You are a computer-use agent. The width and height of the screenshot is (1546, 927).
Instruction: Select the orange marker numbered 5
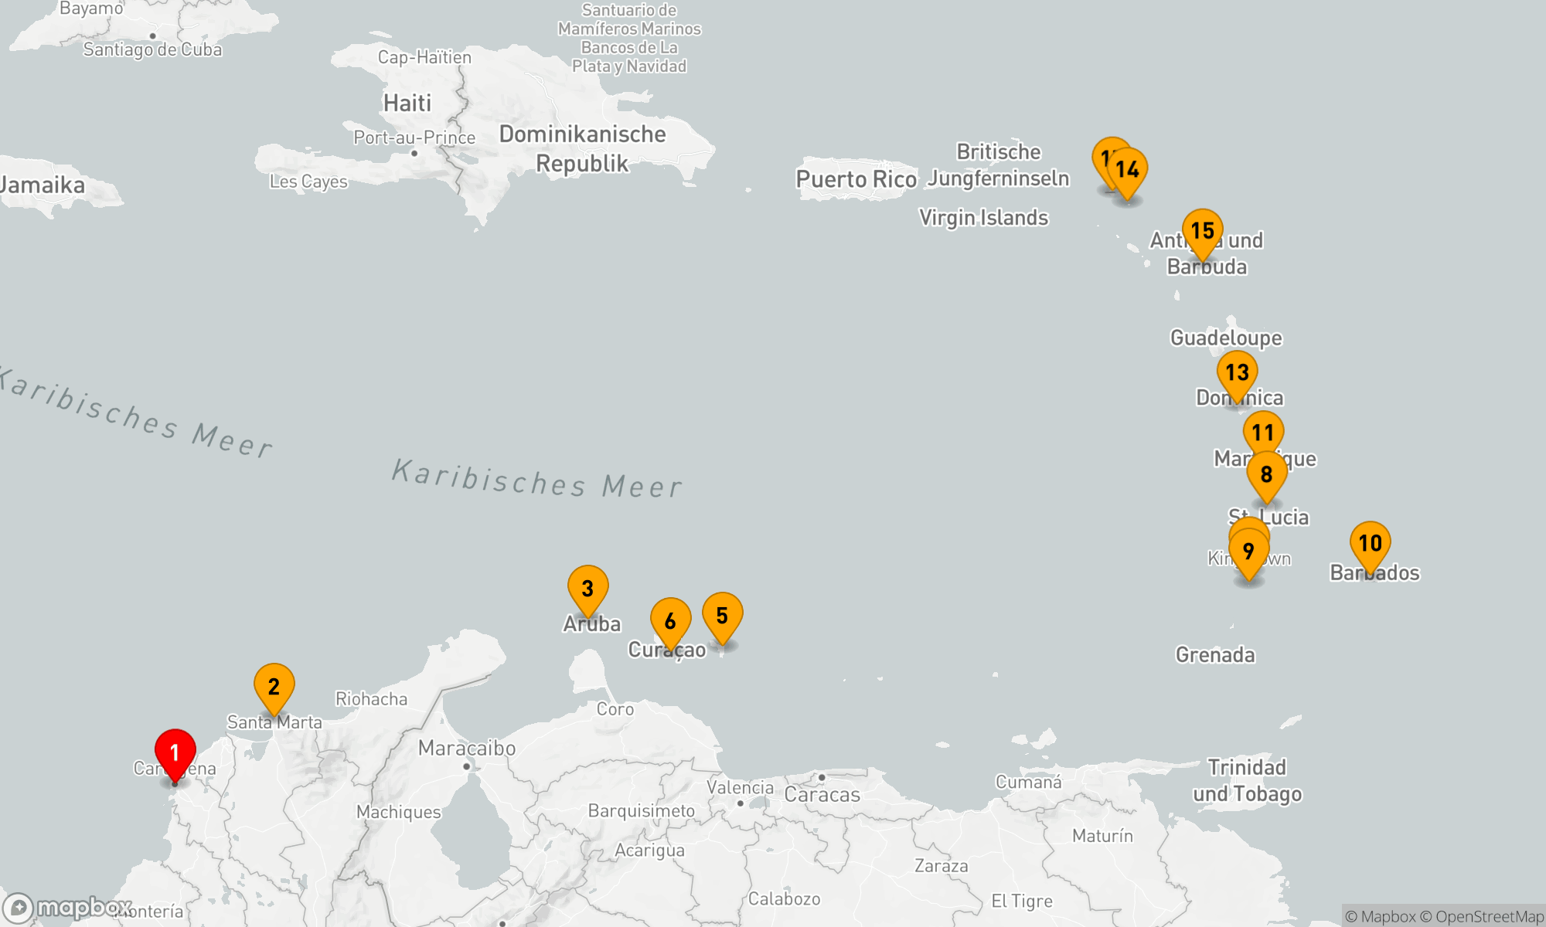coord(722,614)
